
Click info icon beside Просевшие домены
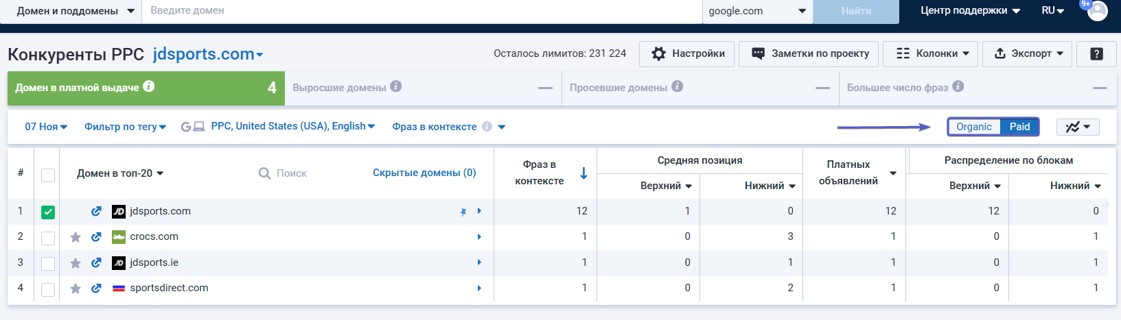pos(677,86)
